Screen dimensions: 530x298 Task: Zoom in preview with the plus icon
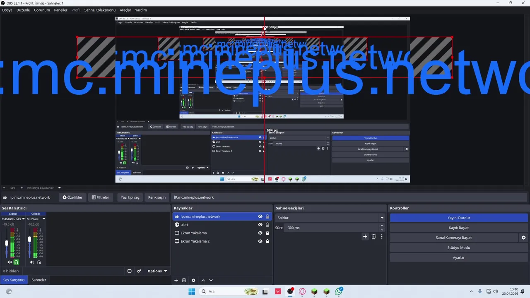click(22, 187)
